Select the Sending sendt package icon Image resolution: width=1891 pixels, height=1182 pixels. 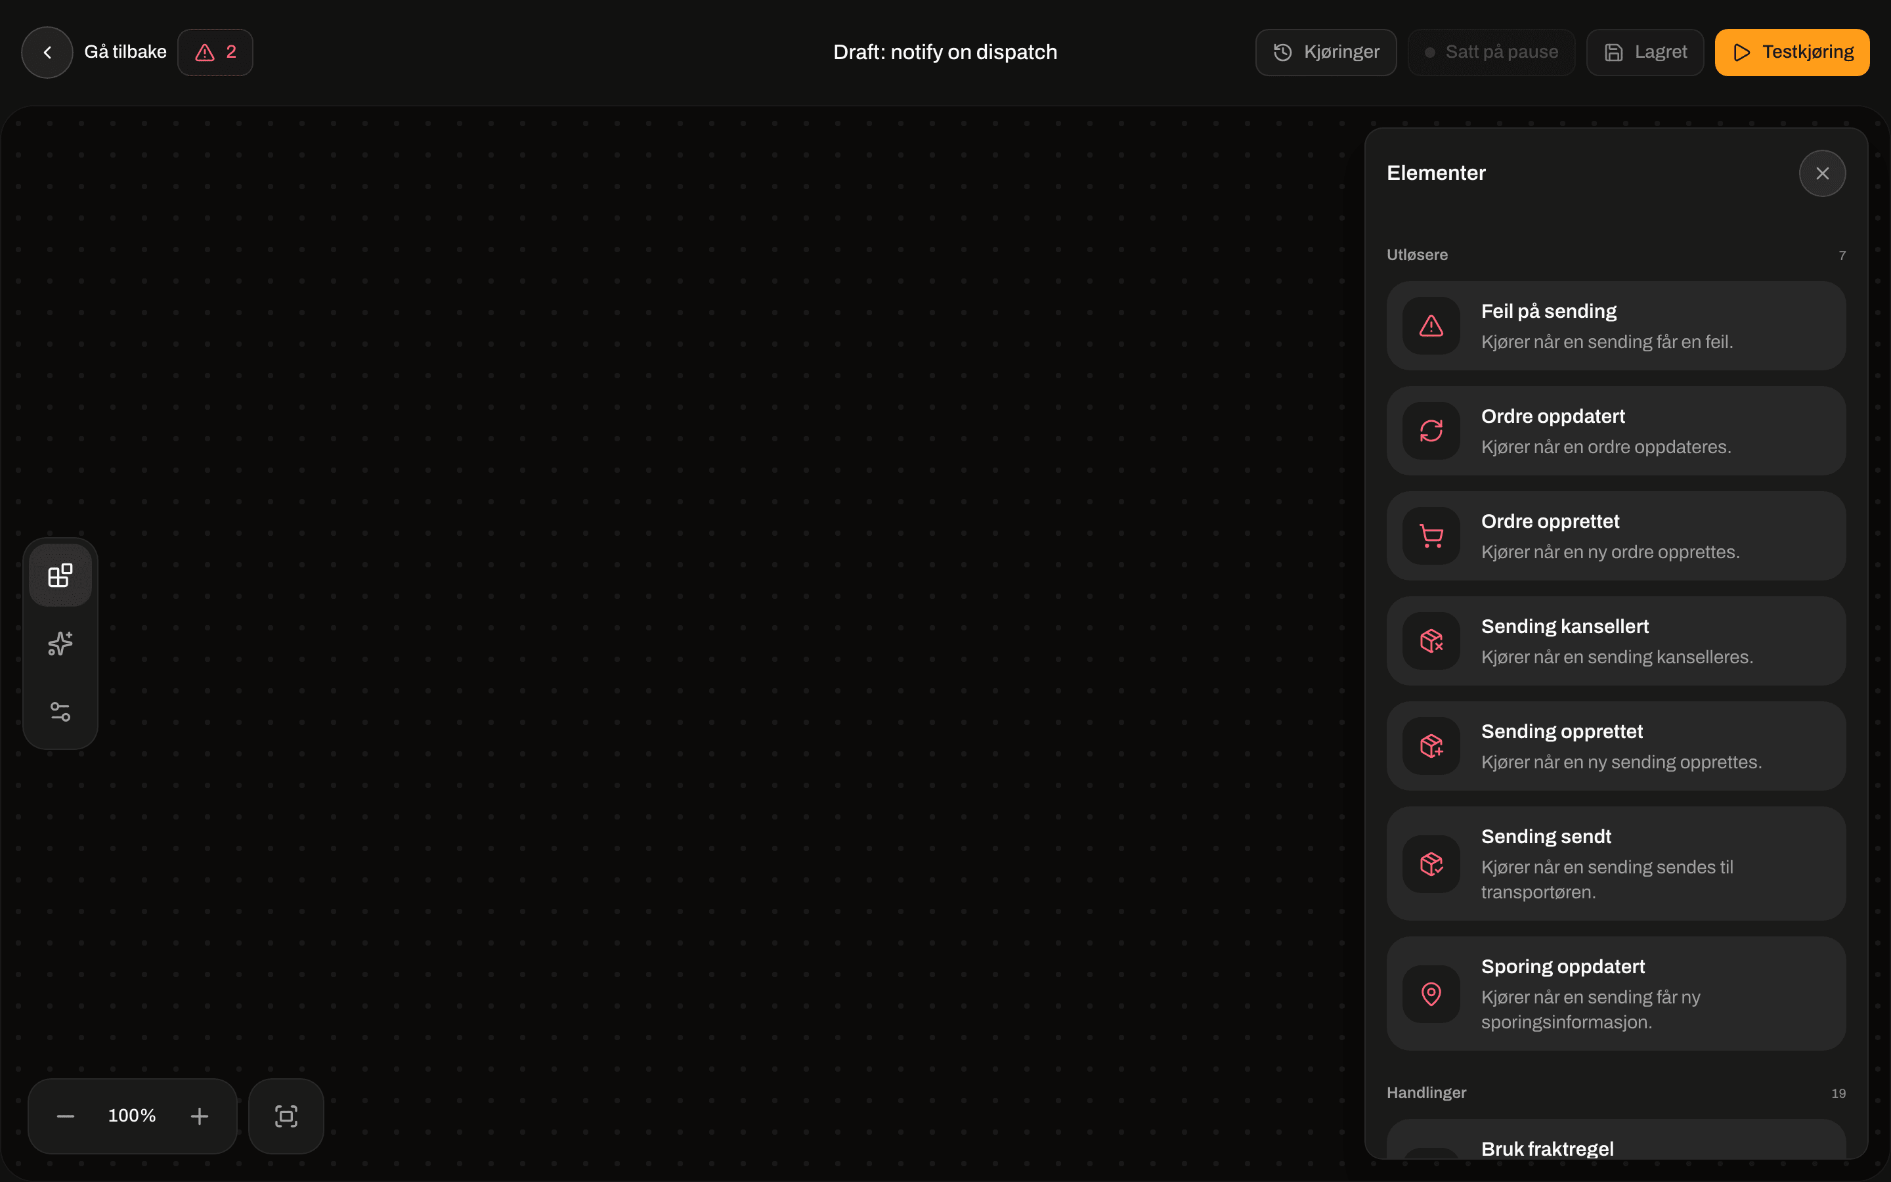[1431, 864]
